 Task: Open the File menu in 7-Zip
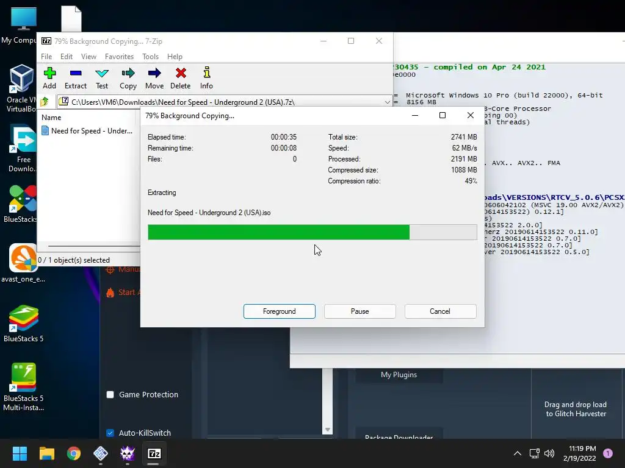click(x=46, y=57)
